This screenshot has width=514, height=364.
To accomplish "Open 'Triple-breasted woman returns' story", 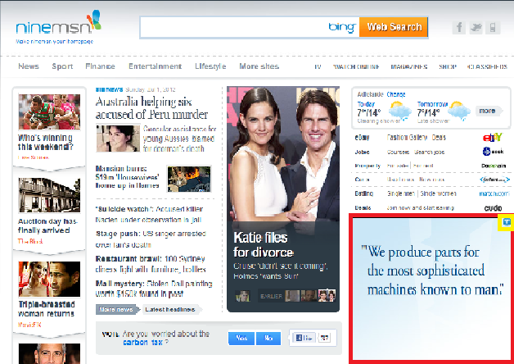I will (x=46, y=309).
